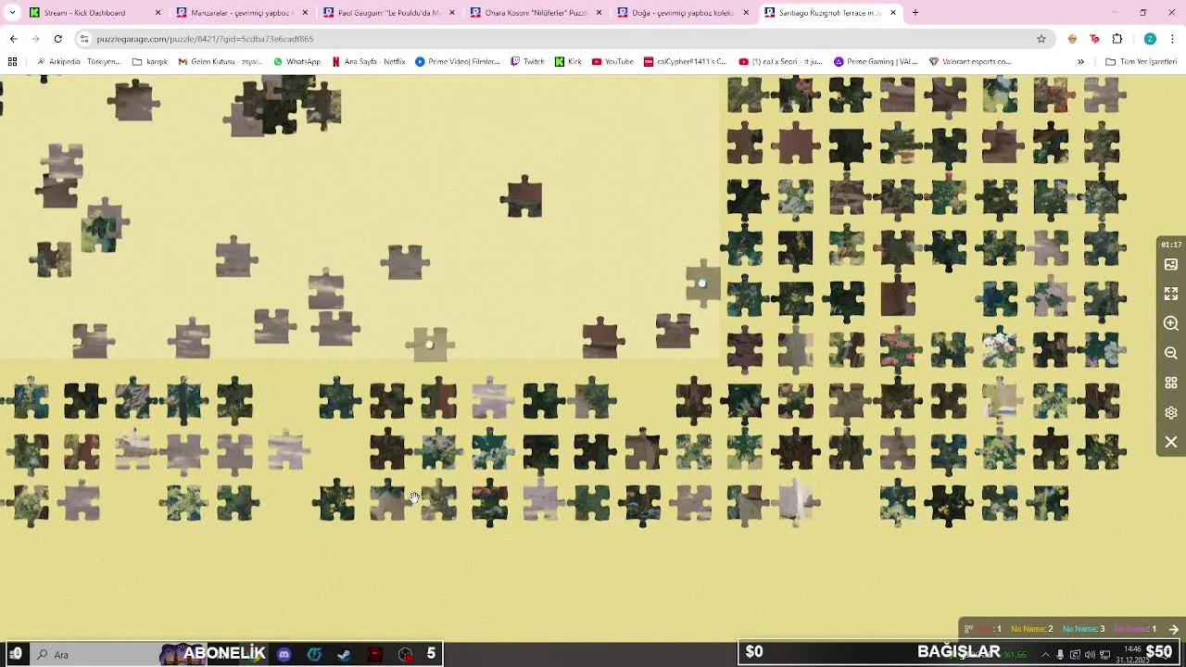Open browser extensions puzzle-piece icon
The image size is (1186, 667).
pyautogui.click(x=1117, y=39)
